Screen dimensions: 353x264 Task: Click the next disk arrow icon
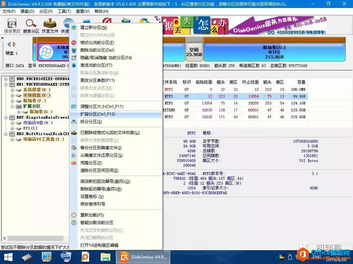pyautogui.click(x=14, y=44)
